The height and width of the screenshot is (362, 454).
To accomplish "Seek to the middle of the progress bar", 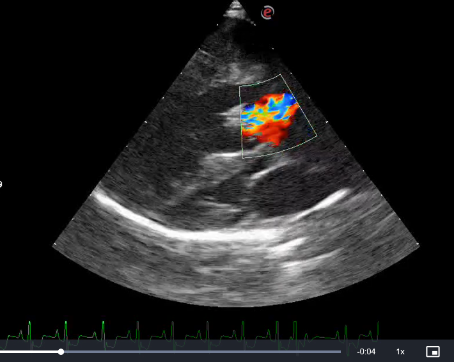I will [x=170, y=352].
